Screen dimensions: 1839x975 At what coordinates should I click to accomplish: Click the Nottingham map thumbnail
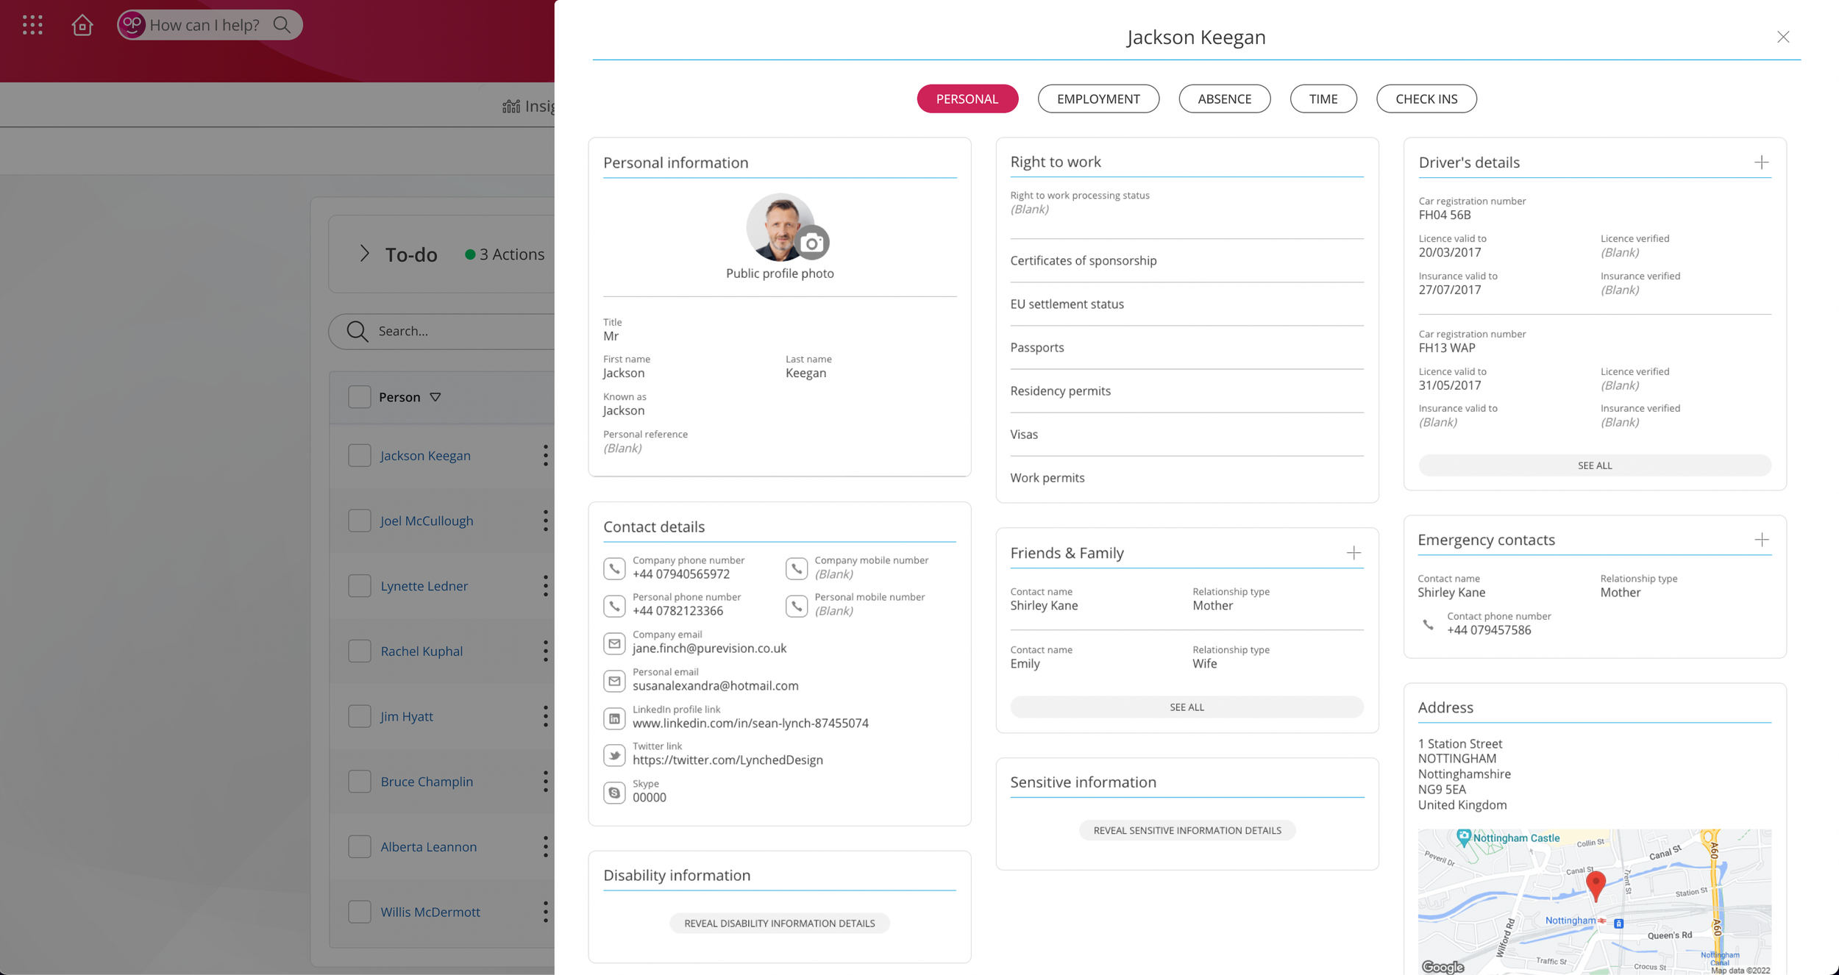click(1595, 902)
